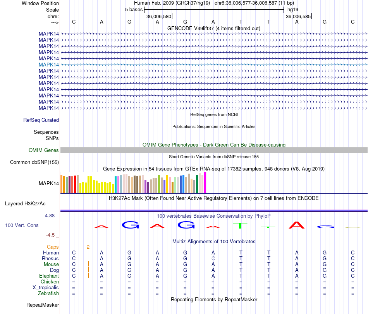Select the Elephant species row label

coord(49,276)
